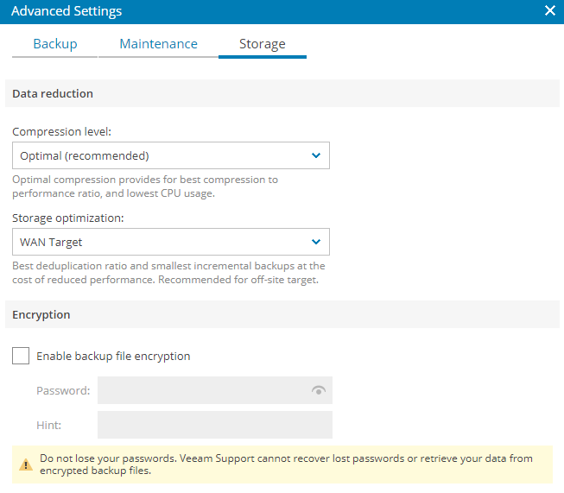This screenshot has width=564, height=493.
Task: Switch to the Backup tab
Action: point(55,44)
